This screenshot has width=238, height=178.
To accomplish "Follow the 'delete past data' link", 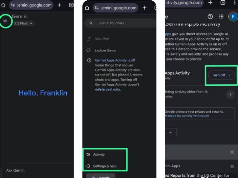I will coord(108,89).
